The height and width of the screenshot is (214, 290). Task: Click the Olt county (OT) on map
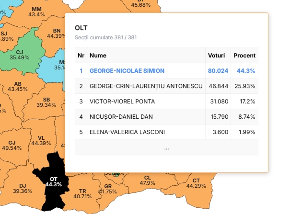(53, 182)
